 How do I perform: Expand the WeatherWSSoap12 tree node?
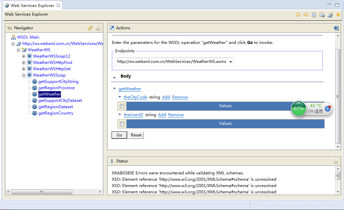pyautogui.click(x=24, y=56)
